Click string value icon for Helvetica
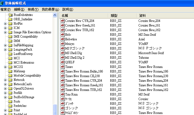This screenshot has height=115, width=194. (63, 39)
